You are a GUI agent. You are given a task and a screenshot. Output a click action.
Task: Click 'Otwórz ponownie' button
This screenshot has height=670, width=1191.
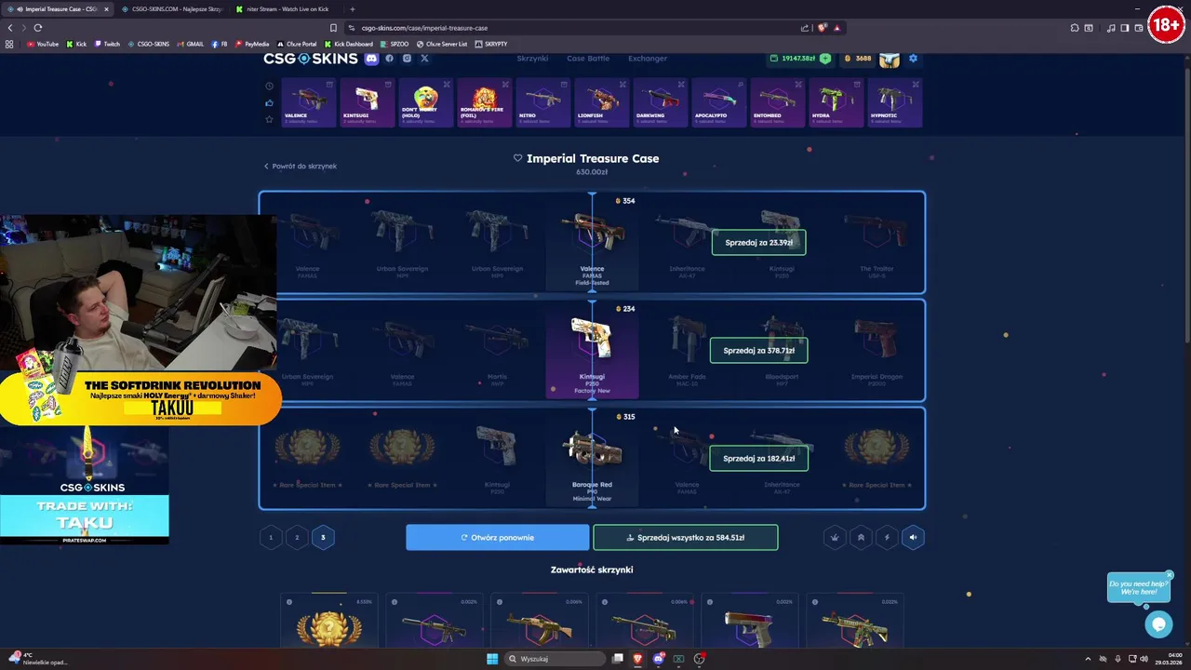point(497,537)
